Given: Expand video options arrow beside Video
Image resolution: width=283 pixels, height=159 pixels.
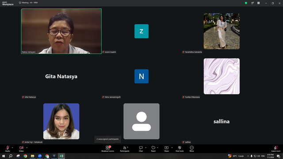Looking at the screenshot, I should (x=27, y=148).
